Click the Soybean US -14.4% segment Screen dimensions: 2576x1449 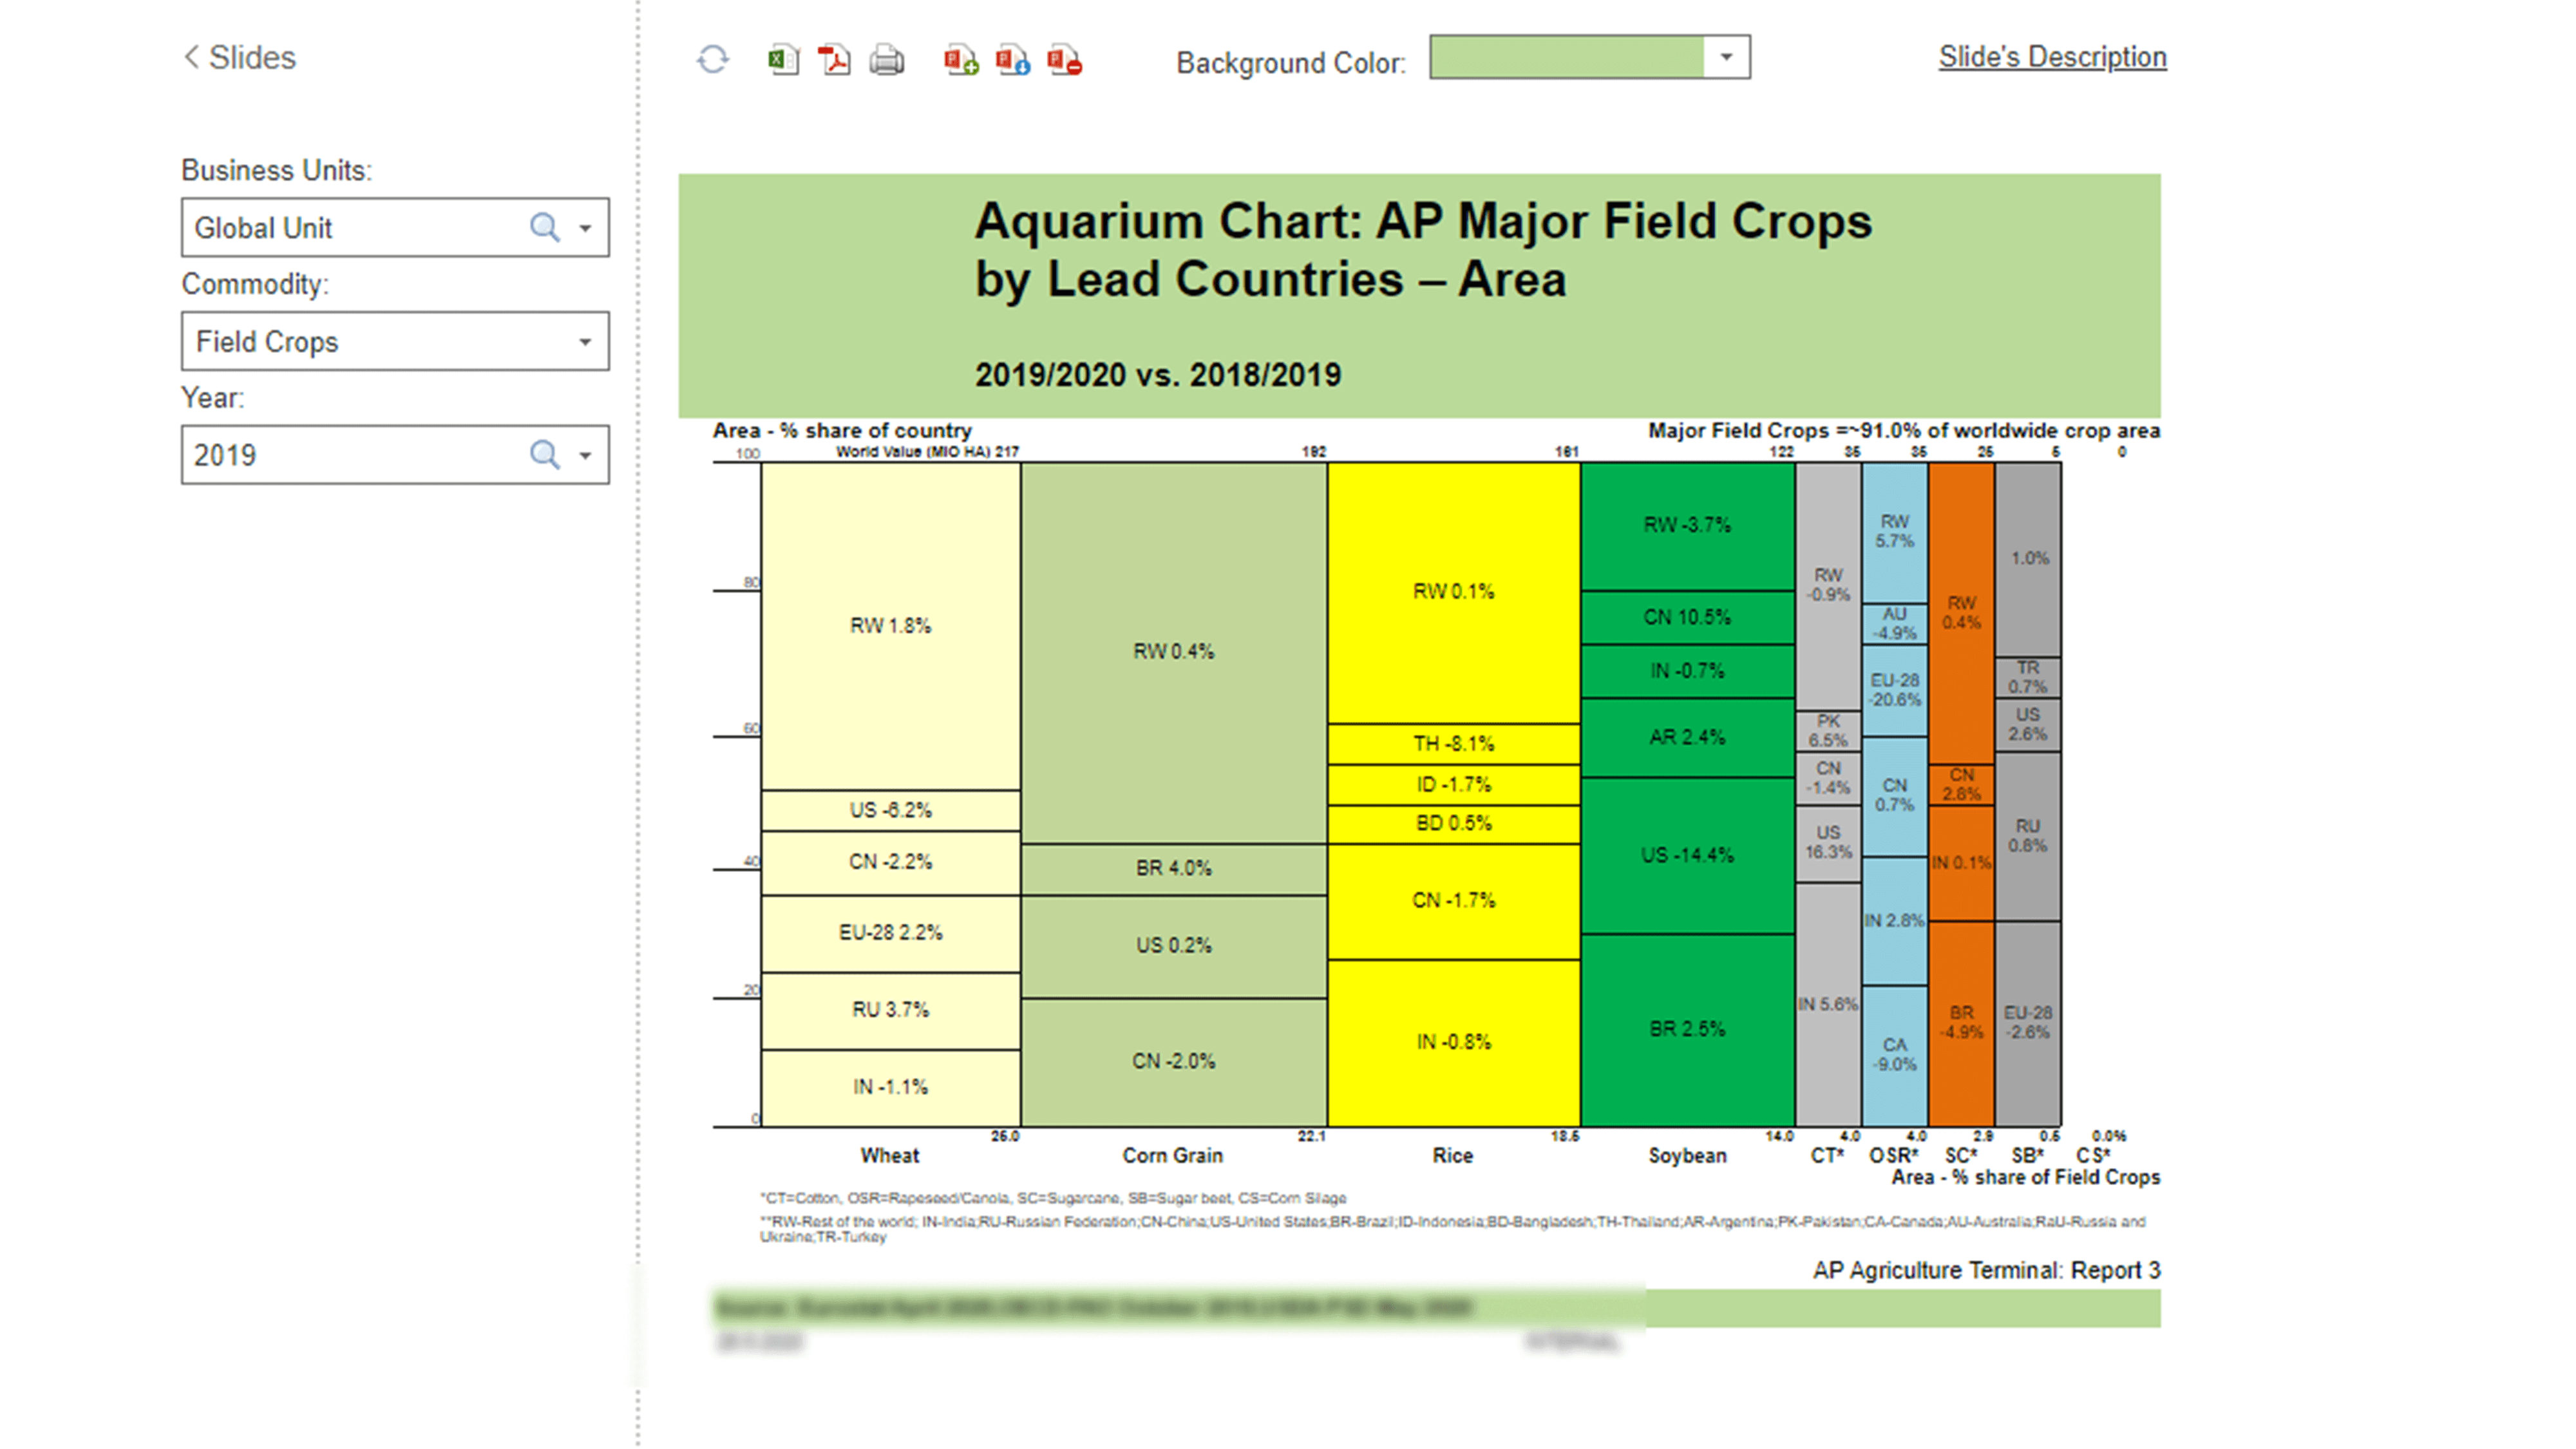(x=1687, y=855)
